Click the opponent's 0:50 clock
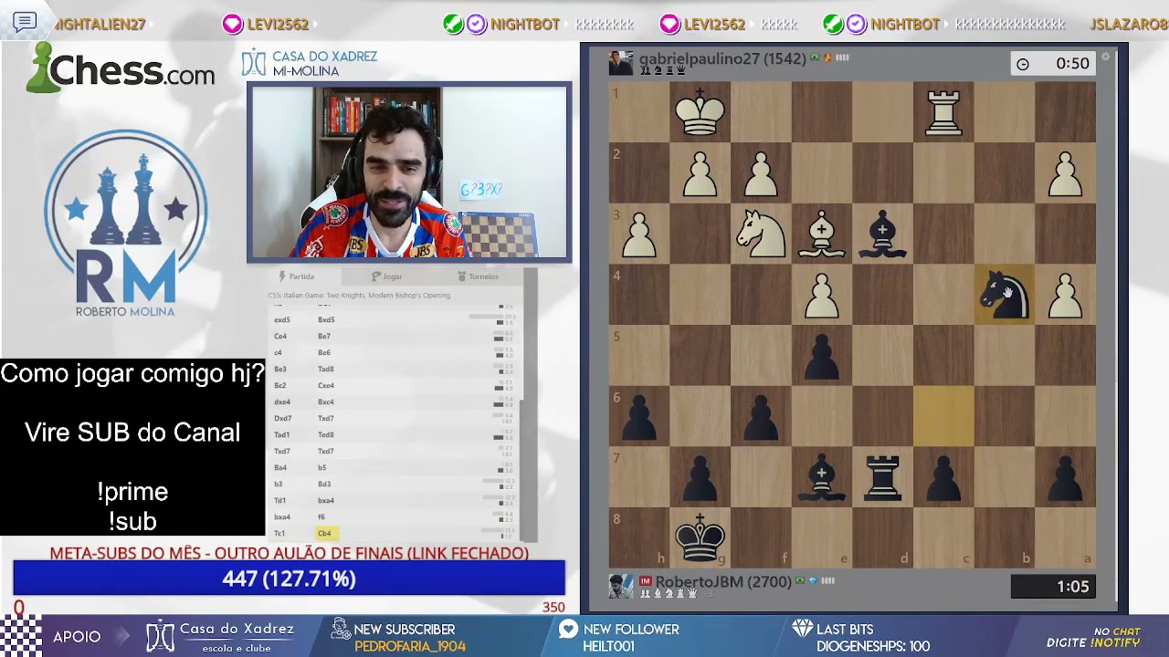Screen dimensions: 1169x657 (x=1053, y=63)
